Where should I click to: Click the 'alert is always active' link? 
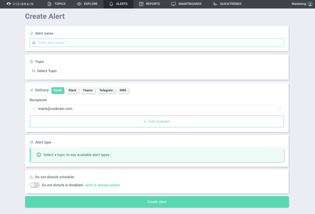coord(102,185)
